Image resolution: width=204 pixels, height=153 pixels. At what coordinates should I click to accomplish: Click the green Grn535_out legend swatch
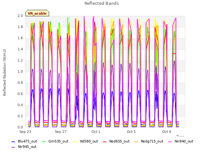44,142
